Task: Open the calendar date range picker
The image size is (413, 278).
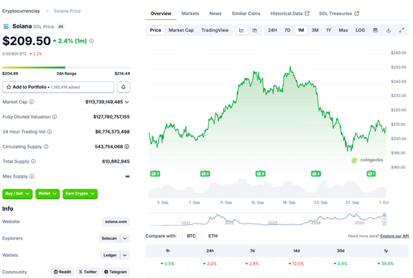Action: click(x=375, y=30)
